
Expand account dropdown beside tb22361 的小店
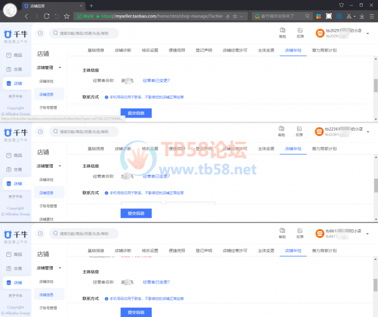pos(368,132)
